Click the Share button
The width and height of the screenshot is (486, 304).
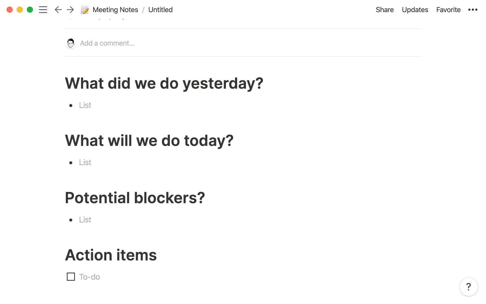tap(385, 10)
